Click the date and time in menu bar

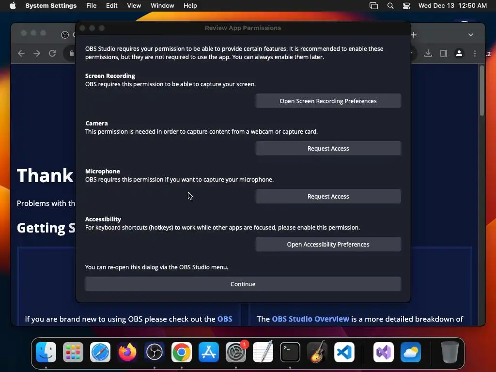[x=452, y=6]
